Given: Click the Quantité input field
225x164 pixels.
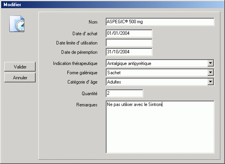Looking at the screenshot, I should (124, 93).
